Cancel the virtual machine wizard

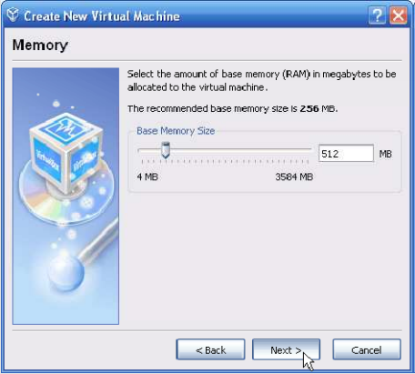[x=367, y=349]
